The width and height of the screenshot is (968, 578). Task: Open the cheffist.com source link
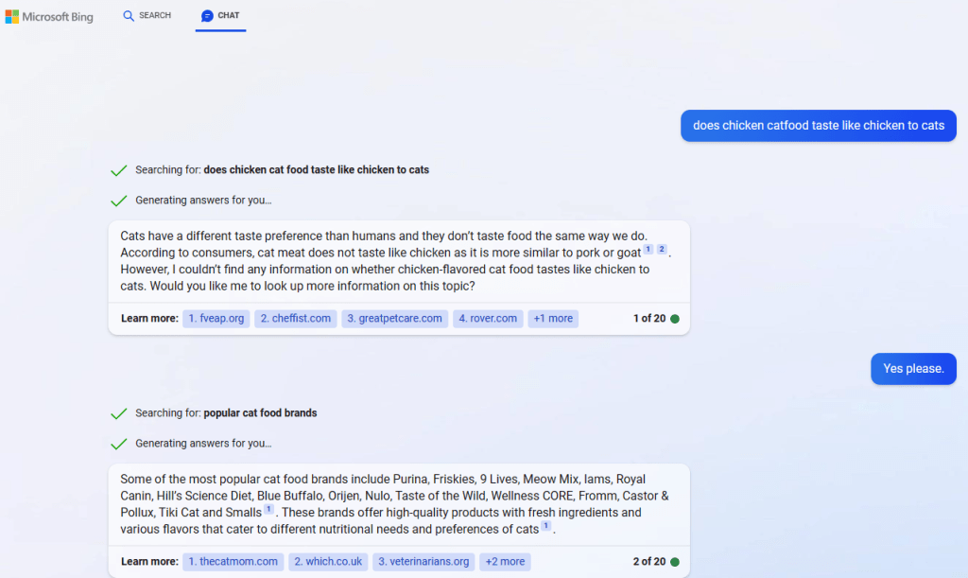pyautogui.click(x=296, y=319)
